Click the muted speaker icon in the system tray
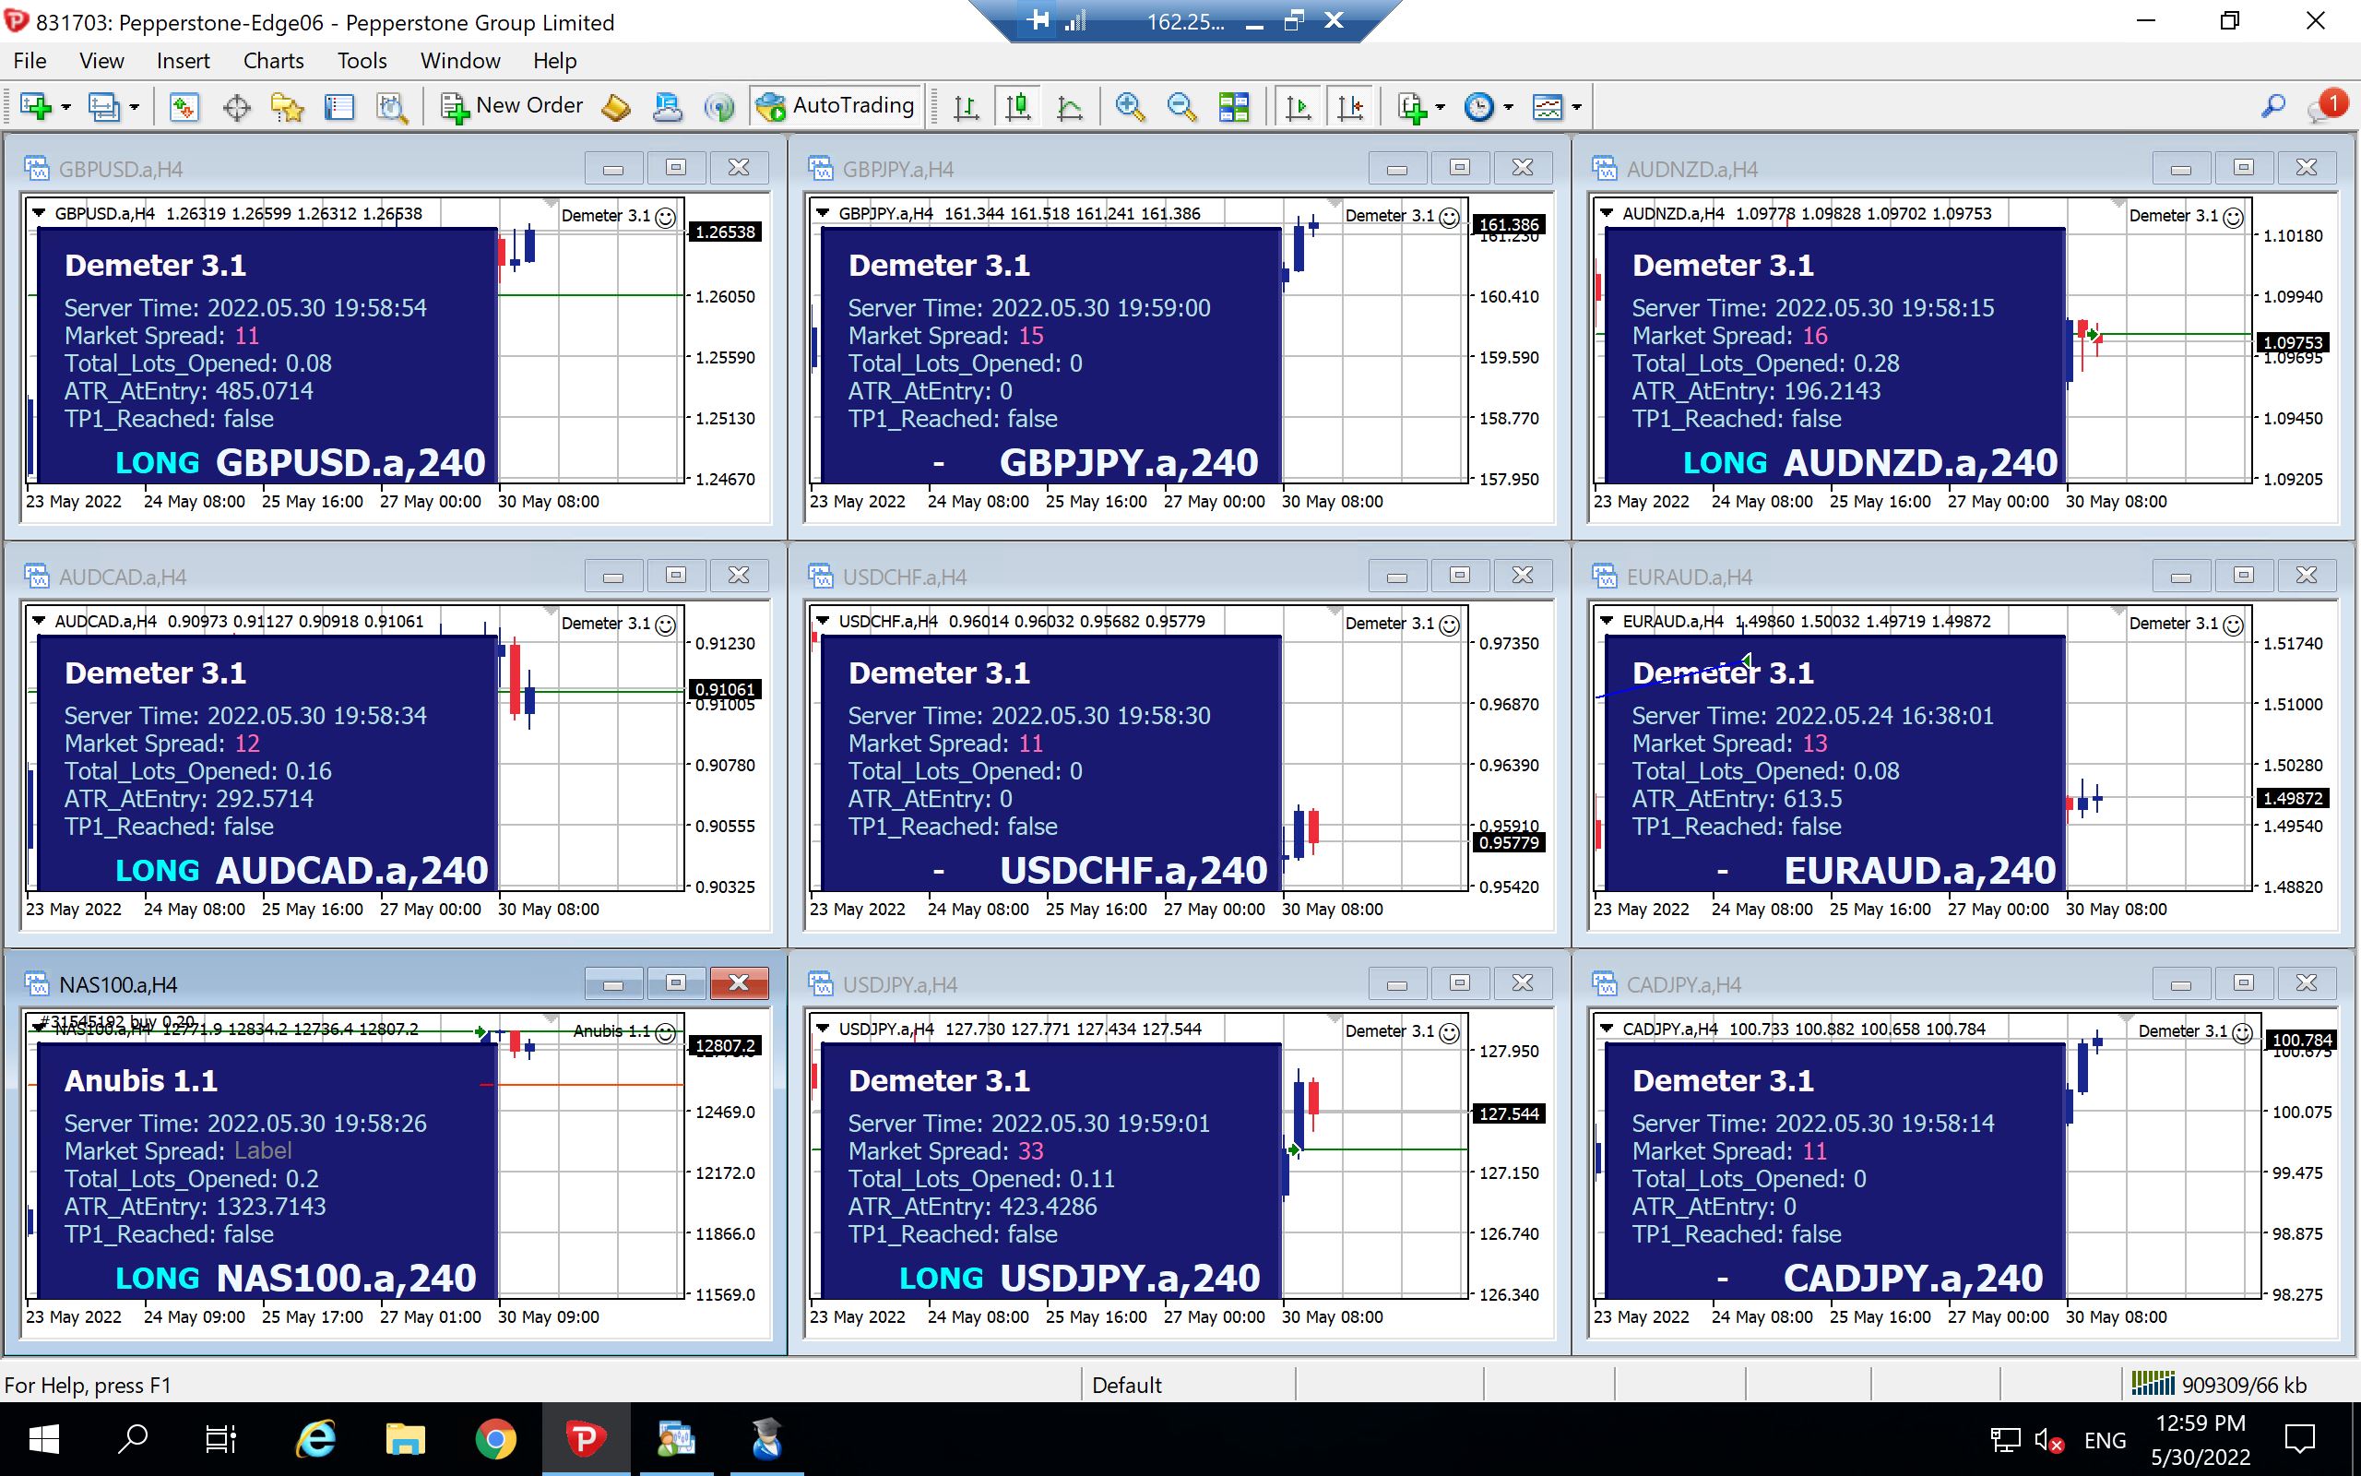Viewport: 2361px width, 1476px height. (2047, 1440)
